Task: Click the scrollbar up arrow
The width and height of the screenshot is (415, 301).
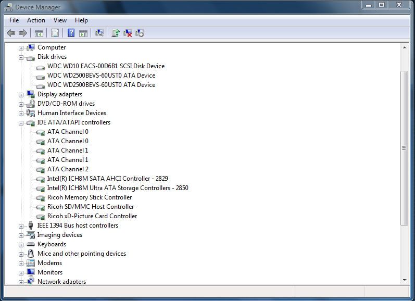Action: [405, 48]
